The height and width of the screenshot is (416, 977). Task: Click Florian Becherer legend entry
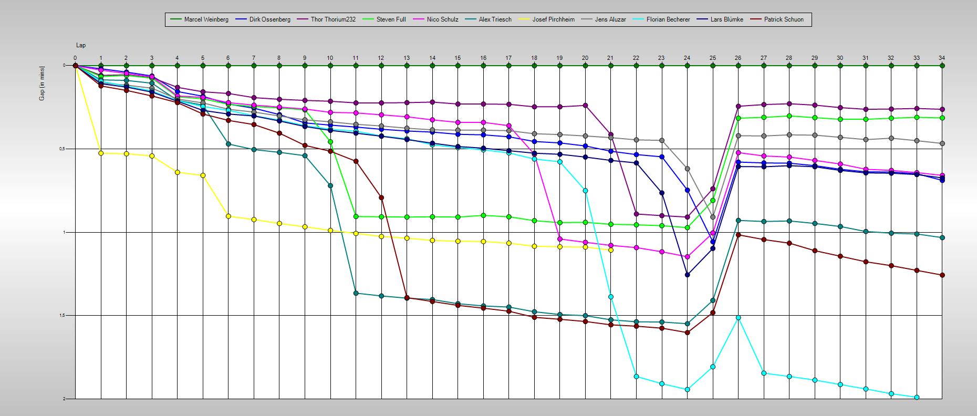662,19
